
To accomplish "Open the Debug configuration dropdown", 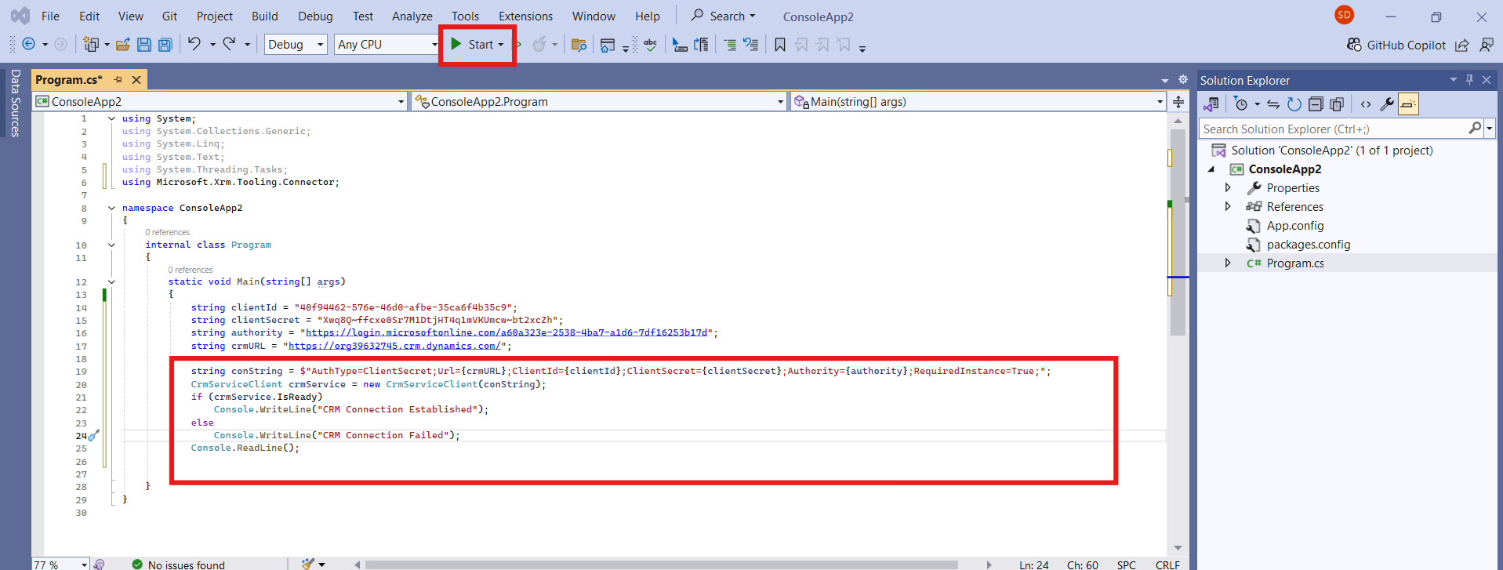I will point(296,45).
